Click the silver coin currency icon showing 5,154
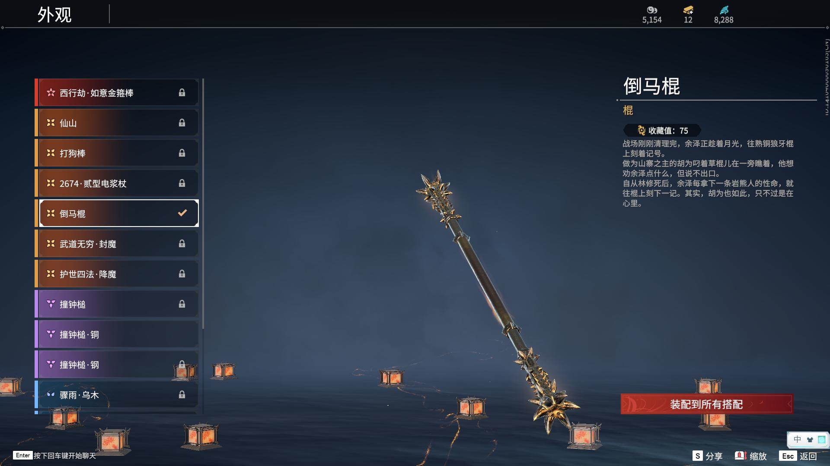 click(652, 10)
